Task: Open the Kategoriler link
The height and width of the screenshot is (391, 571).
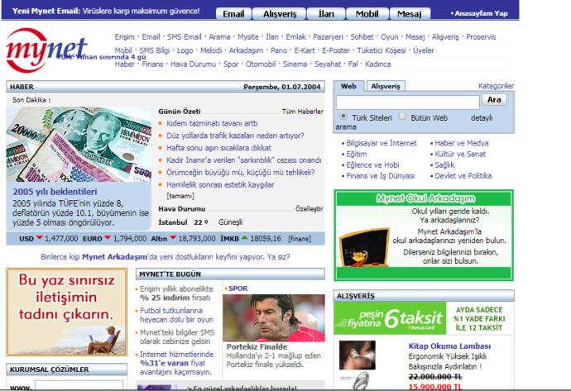Action: (x=496, y=86)
